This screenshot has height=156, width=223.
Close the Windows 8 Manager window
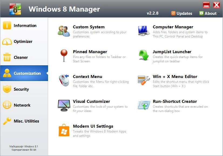click(217, 5)
